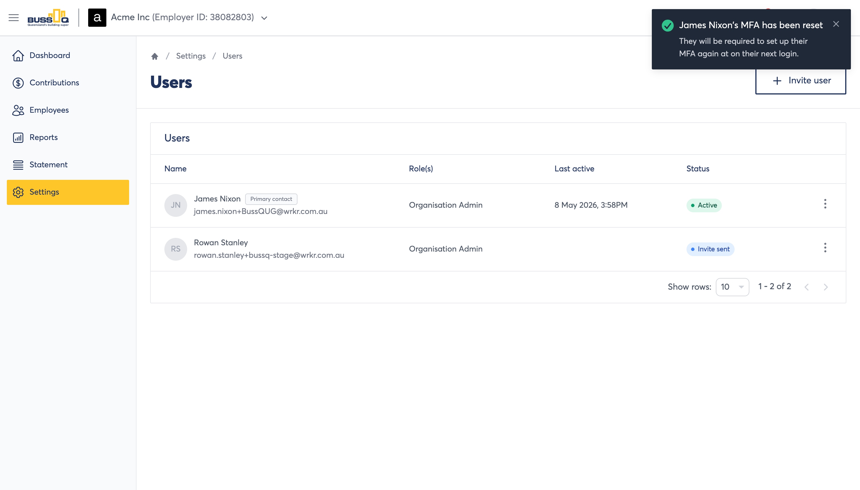860x490 pixels.
Task: Click the home breadcrumb icon
Action: (154, 56)
